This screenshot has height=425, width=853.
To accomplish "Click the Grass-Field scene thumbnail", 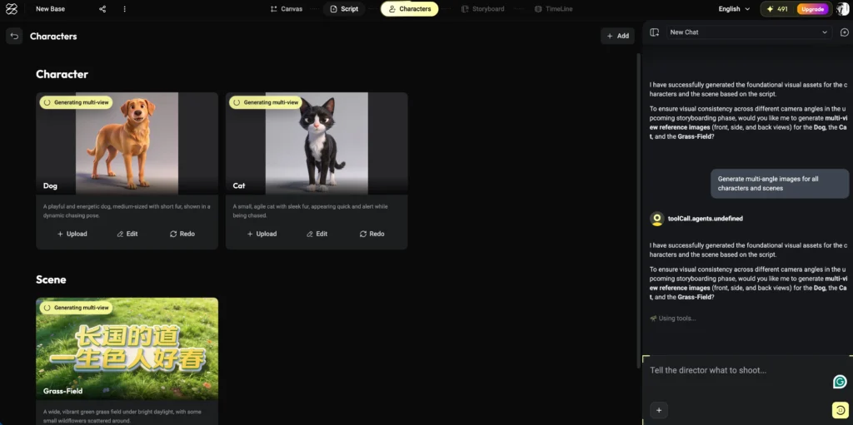I will click(127, 348).
